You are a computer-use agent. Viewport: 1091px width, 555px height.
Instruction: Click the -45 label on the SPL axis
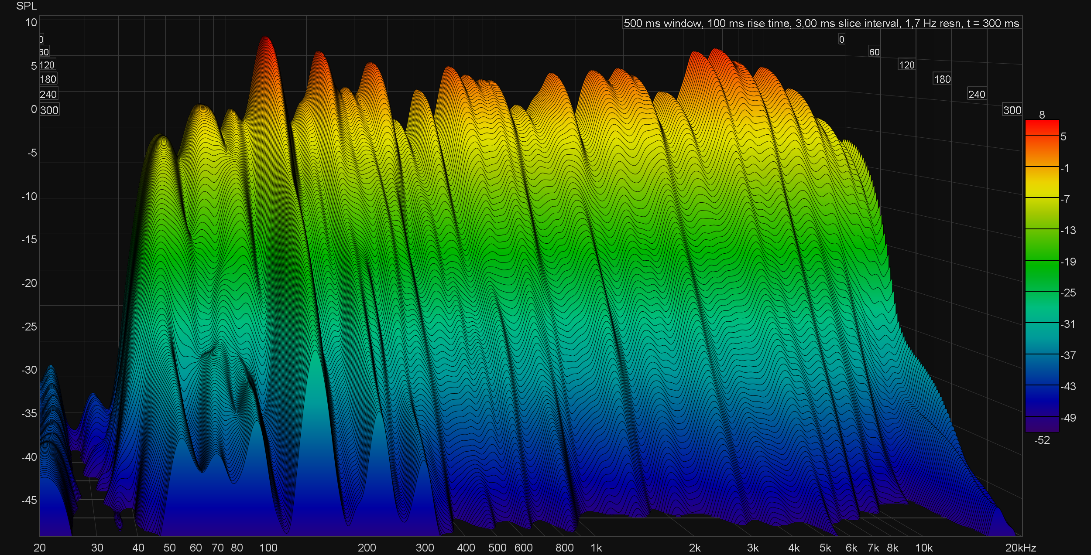pyautogui.click(x=29, y=500)
